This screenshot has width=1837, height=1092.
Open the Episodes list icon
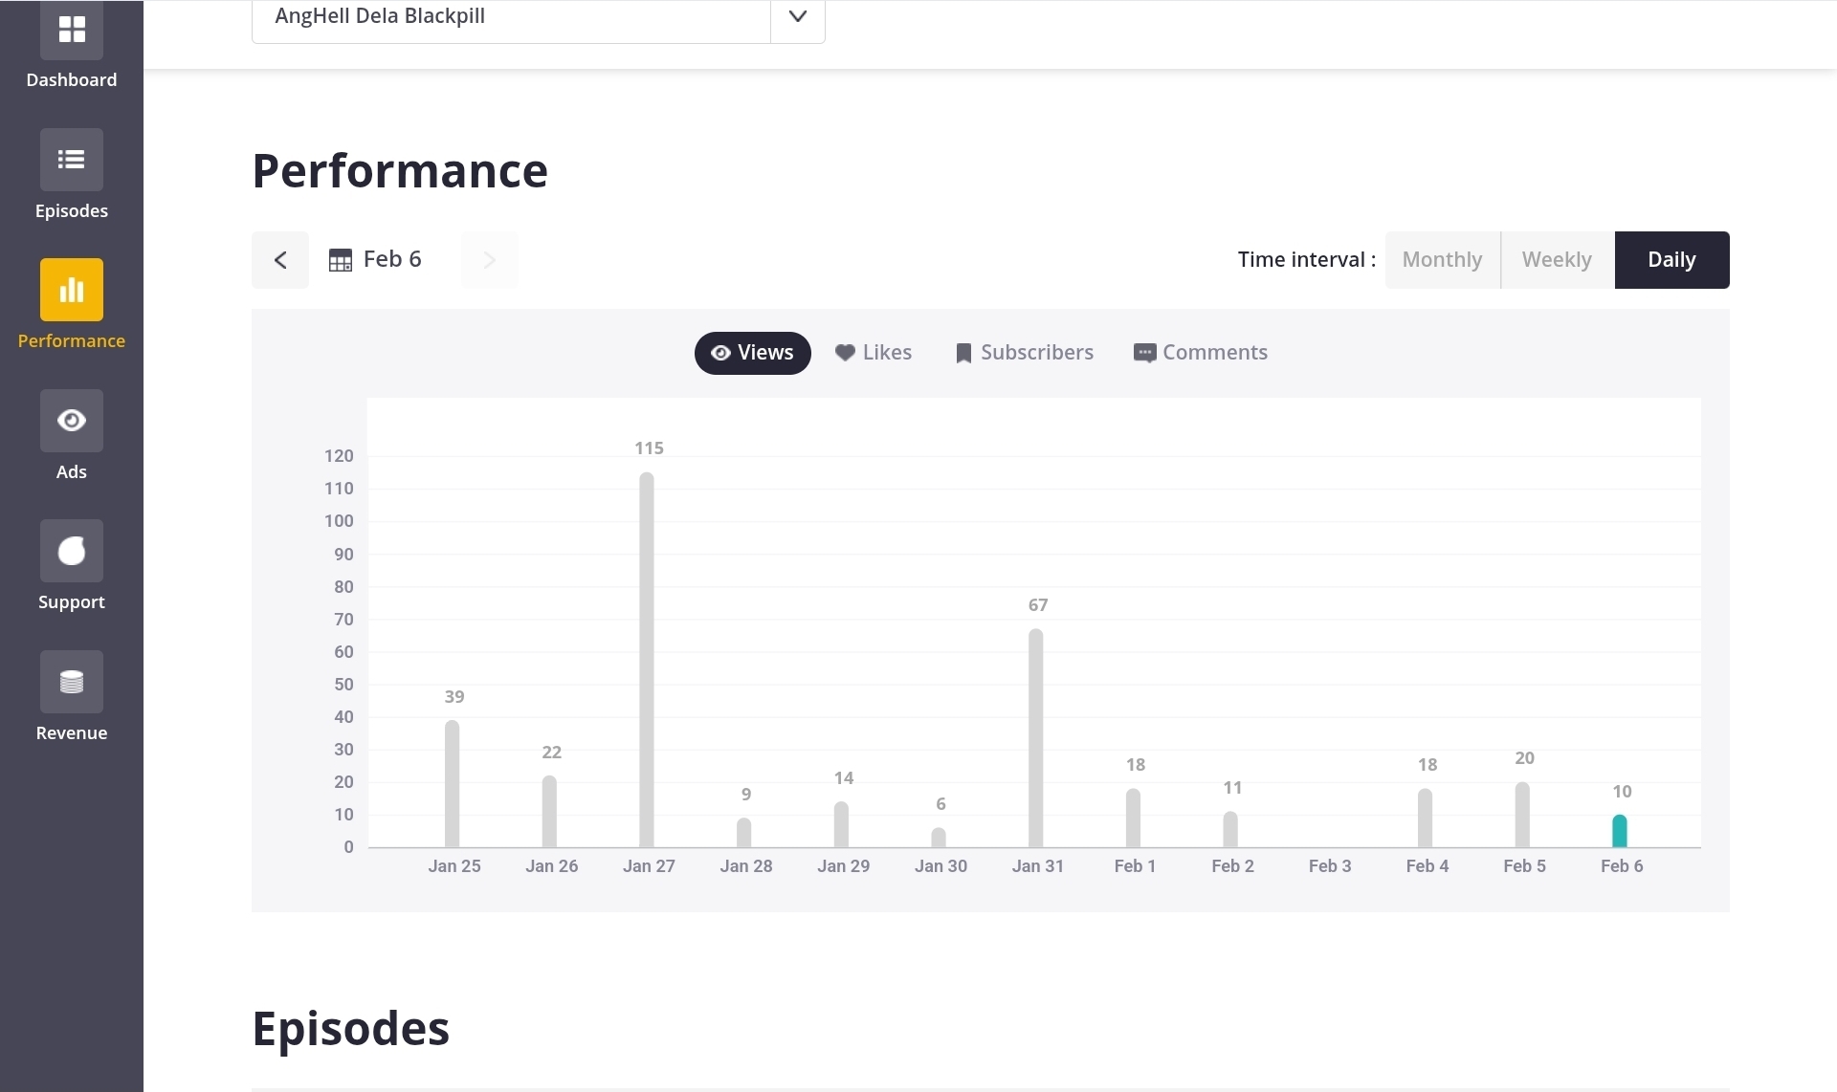point(72,160)
